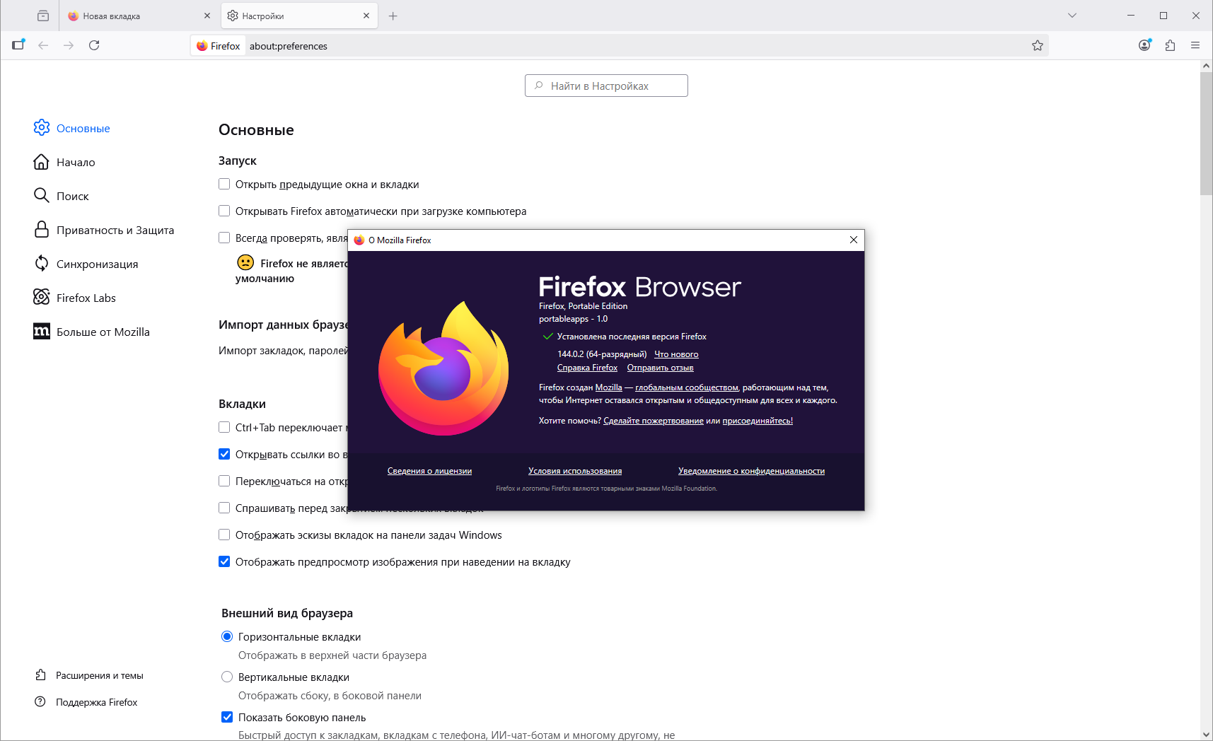Uncheck Отображать предпросмотр изображения при наведении
This screenshot has height=741, width=1213.
click(x=224, y=561)
